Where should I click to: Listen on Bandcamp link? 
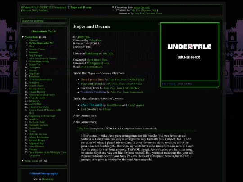coord(92,53)
